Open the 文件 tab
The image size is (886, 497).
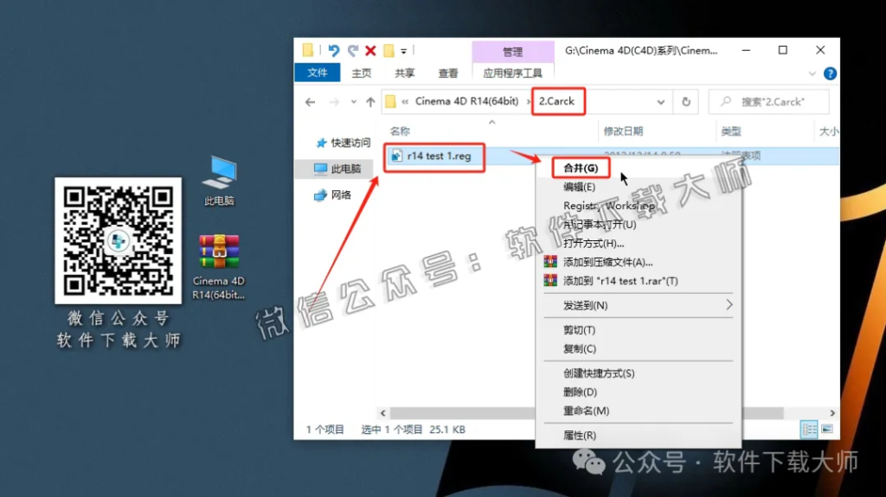tap(317, 73)
